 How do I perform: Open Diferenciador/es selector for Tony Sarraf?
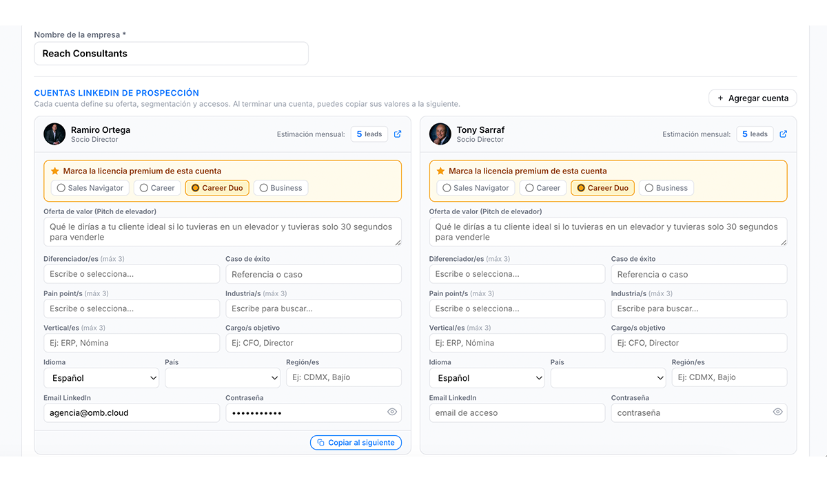517,274
